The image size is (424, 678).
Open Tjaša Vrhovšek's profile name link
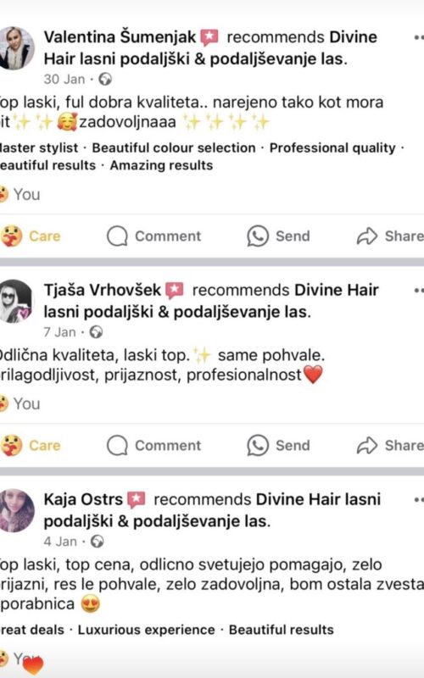click(102, 290)
